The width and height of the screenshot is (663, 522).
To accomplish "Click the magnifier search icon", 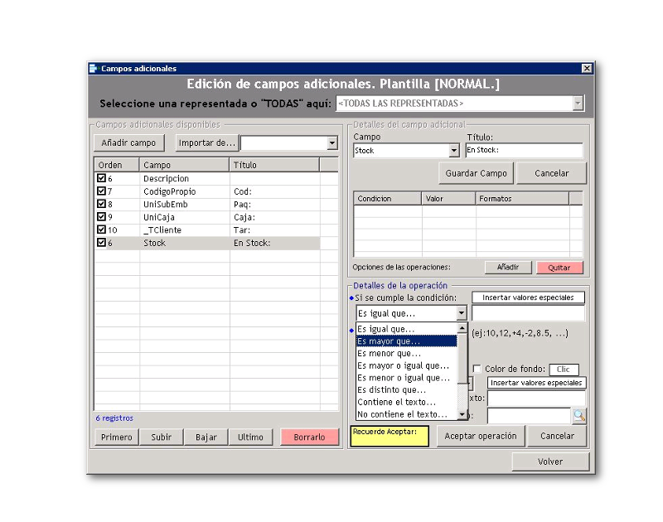I will tap(579, 416).
